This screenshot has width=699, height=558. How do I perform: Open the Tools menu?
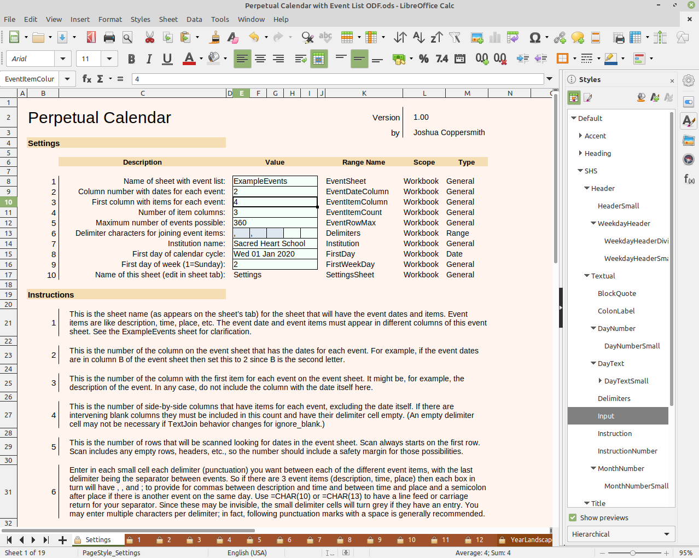click(x=220, y=19)
